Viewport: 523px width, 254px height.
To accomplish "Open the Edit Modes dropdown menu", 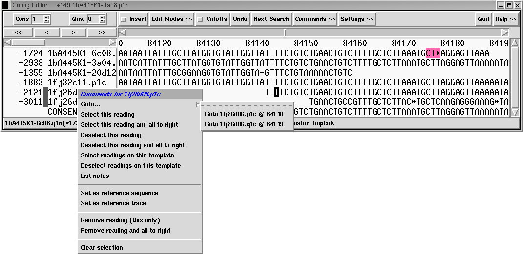I will 171,19.
